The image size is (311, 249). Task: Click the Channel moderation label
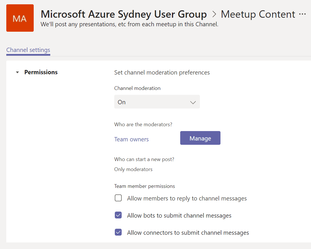[x=137, y=88]
